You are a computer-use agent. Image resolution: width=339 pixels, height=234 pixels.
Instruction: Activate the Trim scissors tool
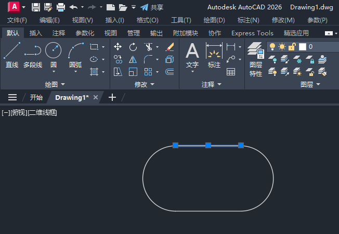(x=148, y=47)
